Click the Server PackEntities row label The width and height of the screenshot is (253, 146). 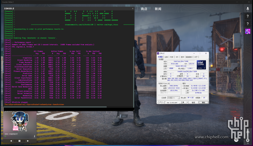pyautogui.click(x=23, y=98)
